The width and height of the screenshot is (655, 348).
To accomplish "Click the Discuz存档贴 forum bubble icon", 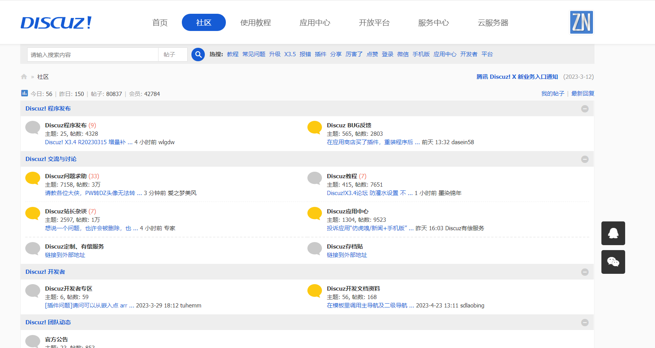I will tap(315, 249).
